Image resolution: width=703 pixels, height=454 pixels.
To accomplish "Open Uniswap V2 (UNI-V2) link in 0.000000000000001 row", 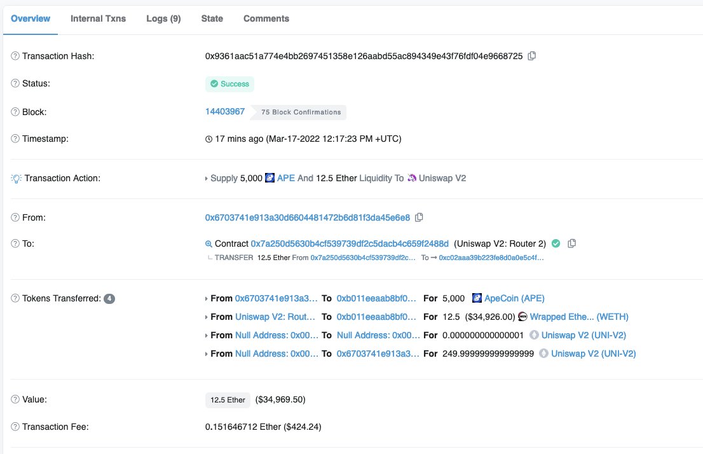I will 584,335.
